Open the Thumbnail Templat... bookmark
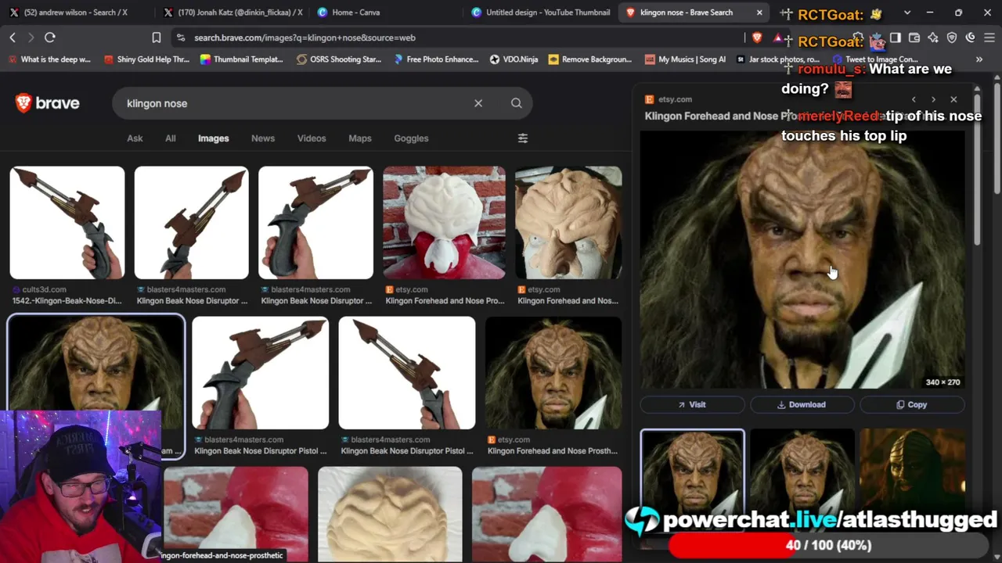 pos(242,59)
